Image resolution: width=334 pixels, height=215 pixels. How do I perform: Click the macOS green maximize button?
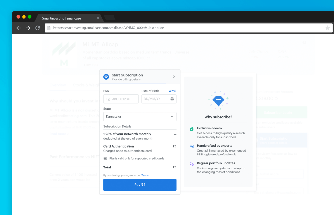(x=30, y=17)
